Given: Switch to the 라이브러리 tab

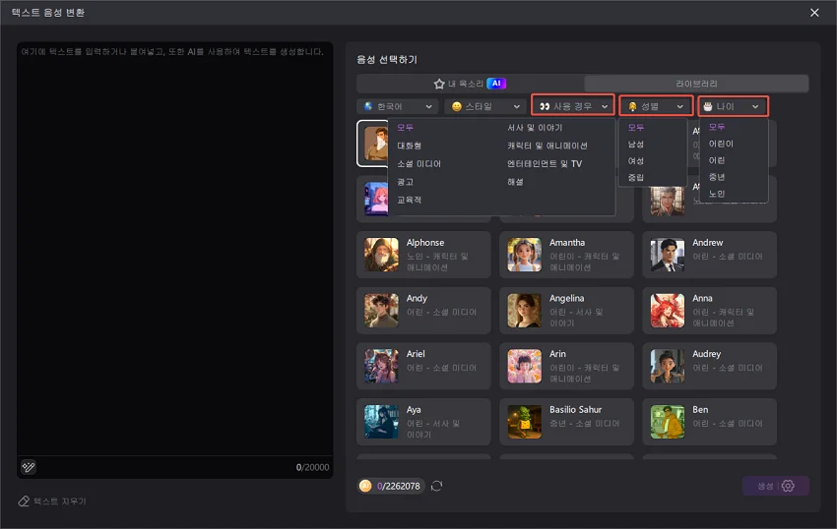Looking at the screenshot, I should coord(696,84).
